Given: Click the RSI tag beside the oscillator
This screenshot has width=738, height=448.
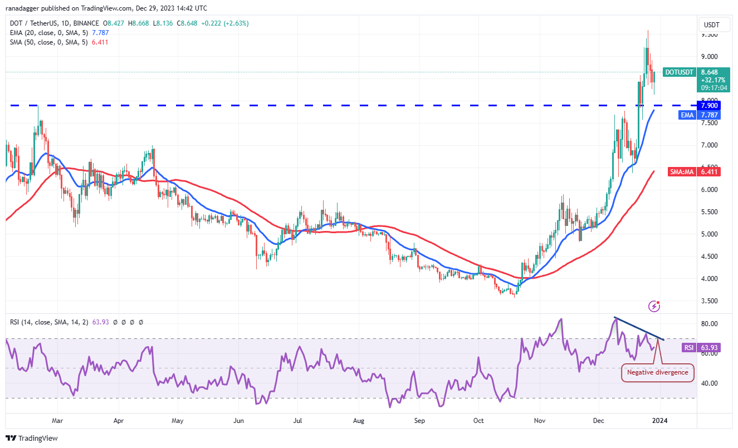Looking at the screenshot, I should click(689, 348).
